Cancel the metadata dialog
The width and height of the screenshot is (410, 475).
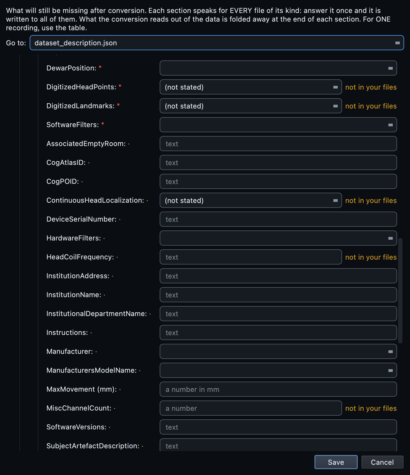[382, 462]
